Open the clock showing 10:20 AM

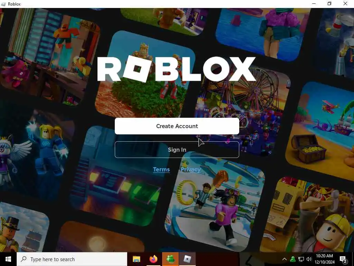coord(324,259)
